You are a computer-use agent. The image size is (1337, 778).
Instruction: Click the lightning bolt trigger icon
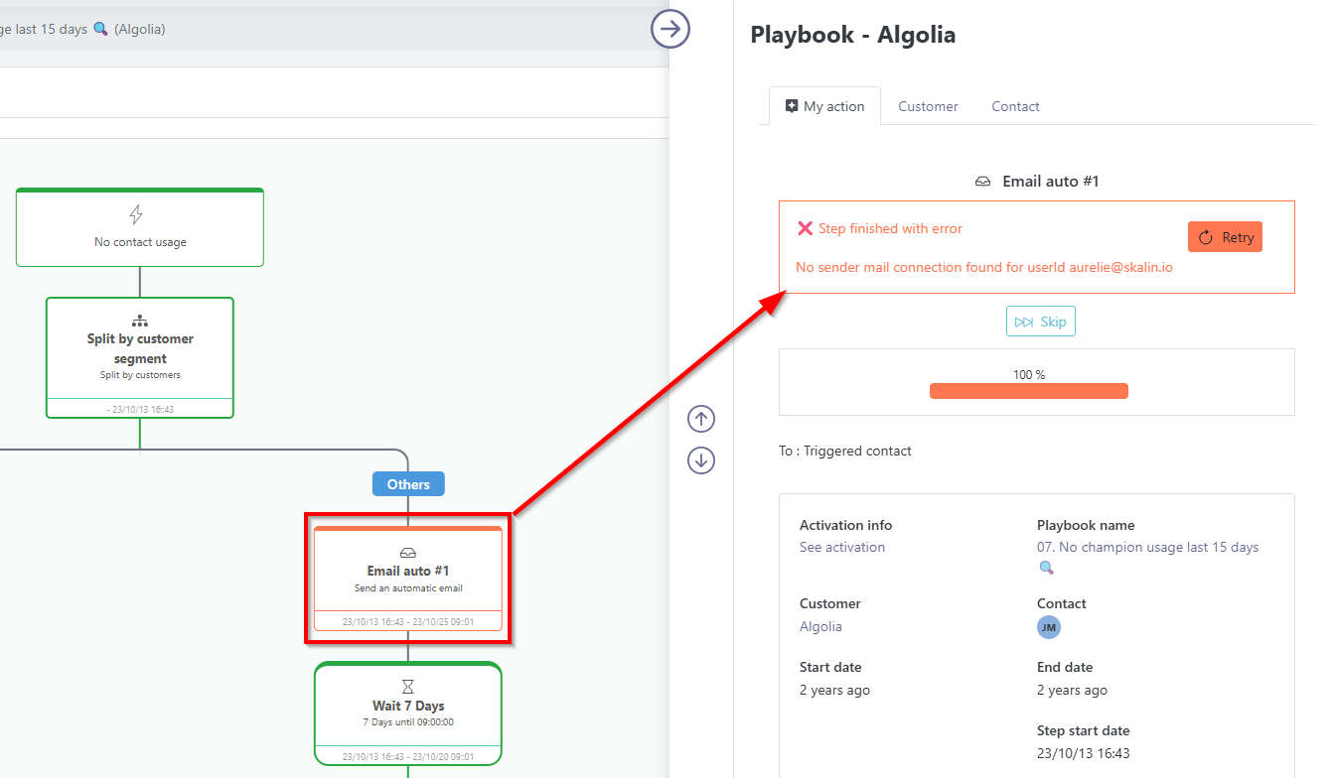tap(137, 214)
